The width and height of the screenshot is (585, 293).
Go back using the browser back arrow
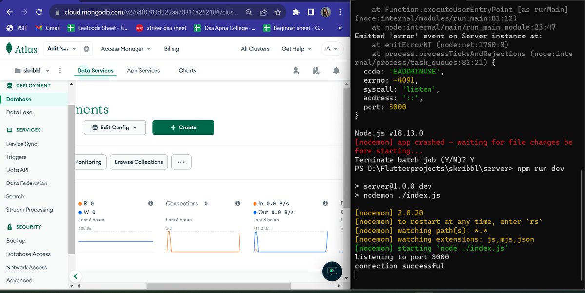tap(10, 12)
